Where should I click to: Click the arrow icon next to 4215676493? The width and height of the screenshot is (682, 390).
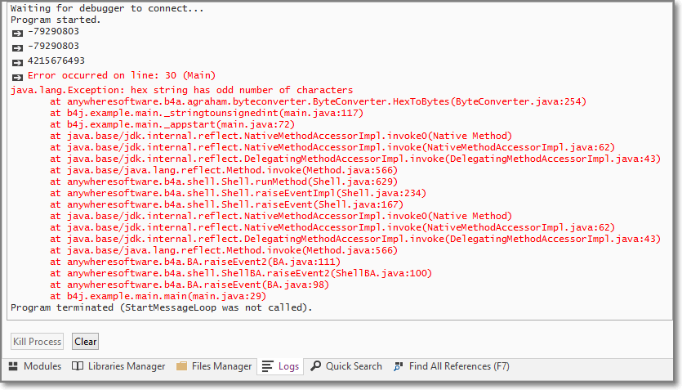point(16,61)
